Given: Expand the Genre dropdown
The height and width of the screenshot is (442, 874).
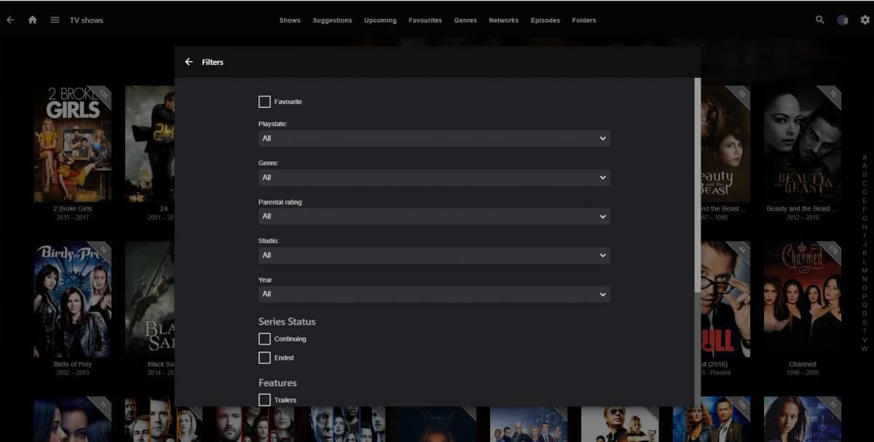Looking at the screenshot, I should tap(434, 177).
